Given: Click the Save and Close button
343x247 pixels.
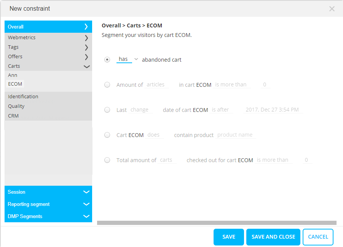Looking at the screenshot, I should [x=273, y=237].
